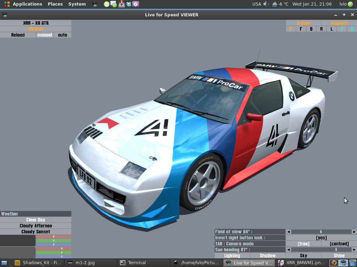This screenshot has width=357, height=267.
Task: Decrease field of view with left arrow
Action: pyautogui.click(x=288, y=232)
